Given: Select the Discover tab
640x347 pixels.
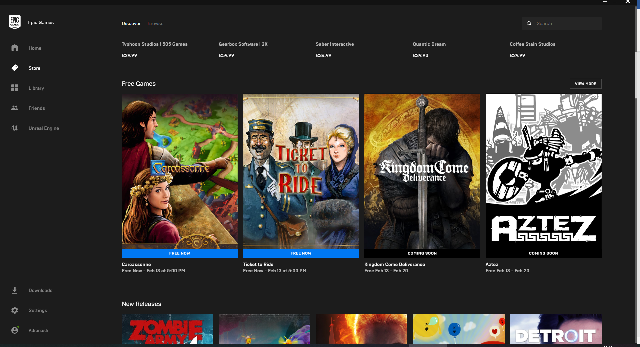Looking at the screenshot, I should pyautogui.click(x=131, y=23).
